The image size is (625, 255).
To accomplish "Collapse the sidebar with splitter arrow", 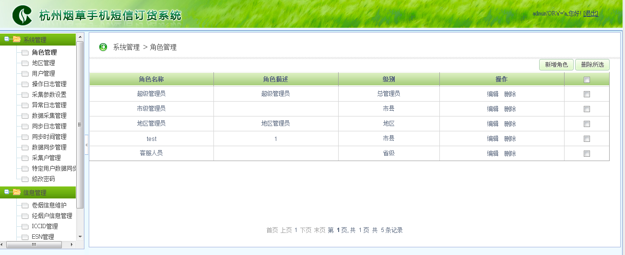I will 86,145.
